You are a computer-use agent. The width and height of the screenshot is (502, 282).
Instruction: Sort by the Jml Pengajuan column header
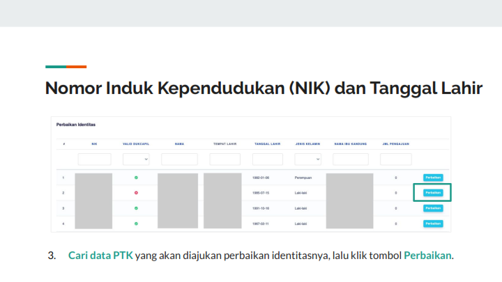point(396,144)
